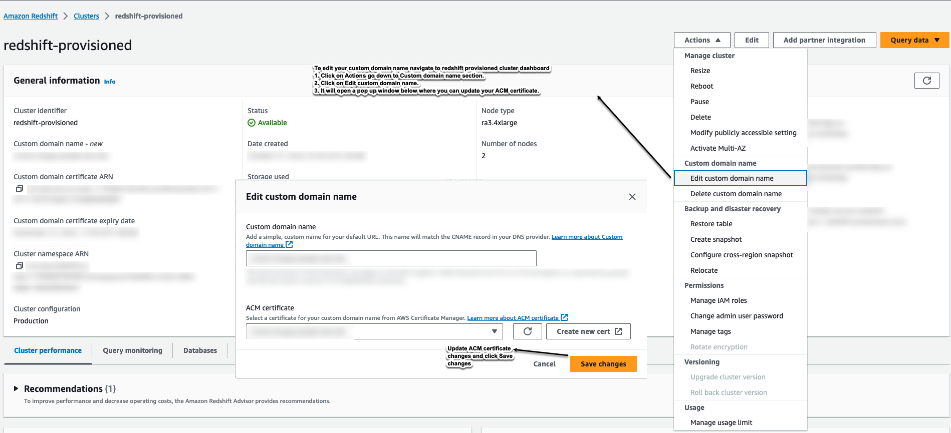Viewport: 951px width, 433px height.
Task: Switch to Cluster performance tab
Action: pos(48,350)
